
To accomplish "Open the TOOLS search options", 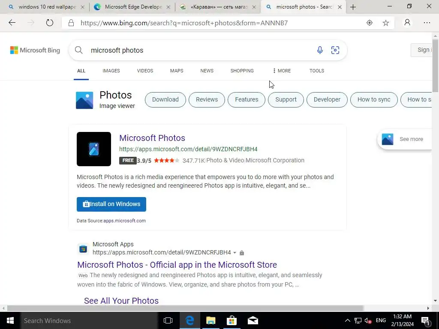I will point(317,71).
